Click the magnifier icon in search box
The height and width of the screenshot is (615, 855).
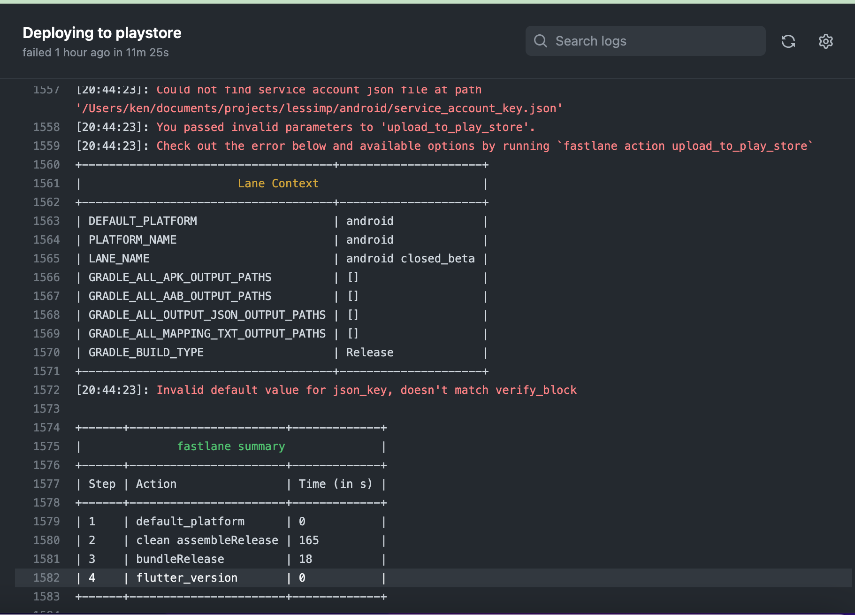tap(541, 41)
